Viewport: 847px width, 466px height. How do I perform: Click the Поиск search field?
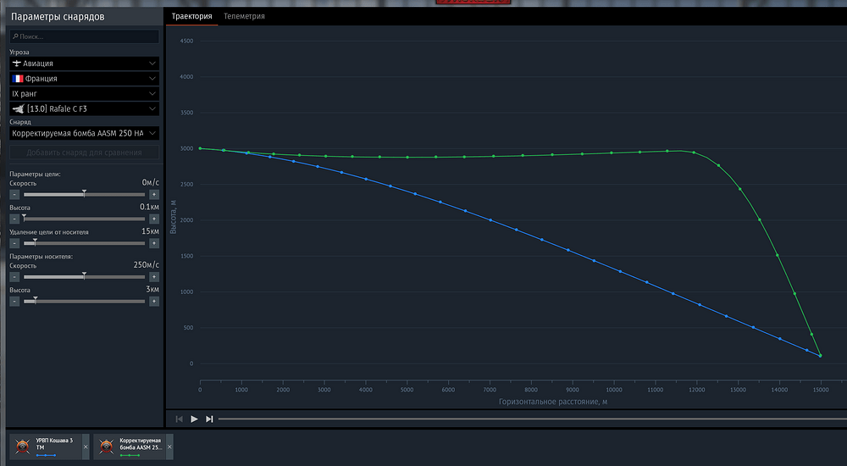point(84,36)
